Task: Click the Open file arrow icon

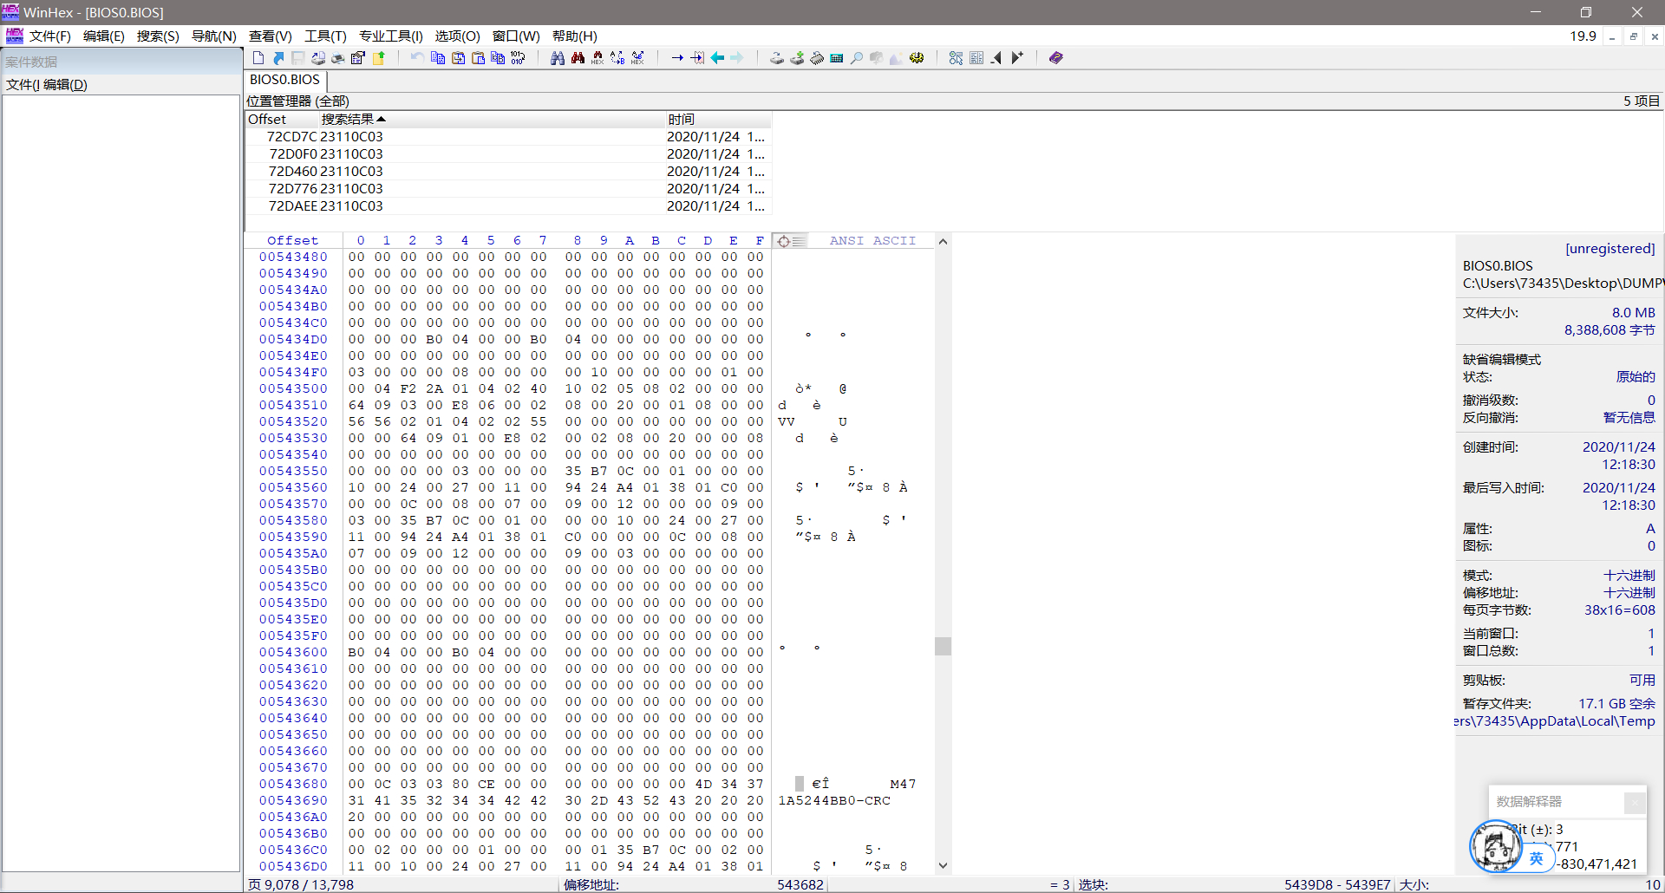Action: (278, 58)
